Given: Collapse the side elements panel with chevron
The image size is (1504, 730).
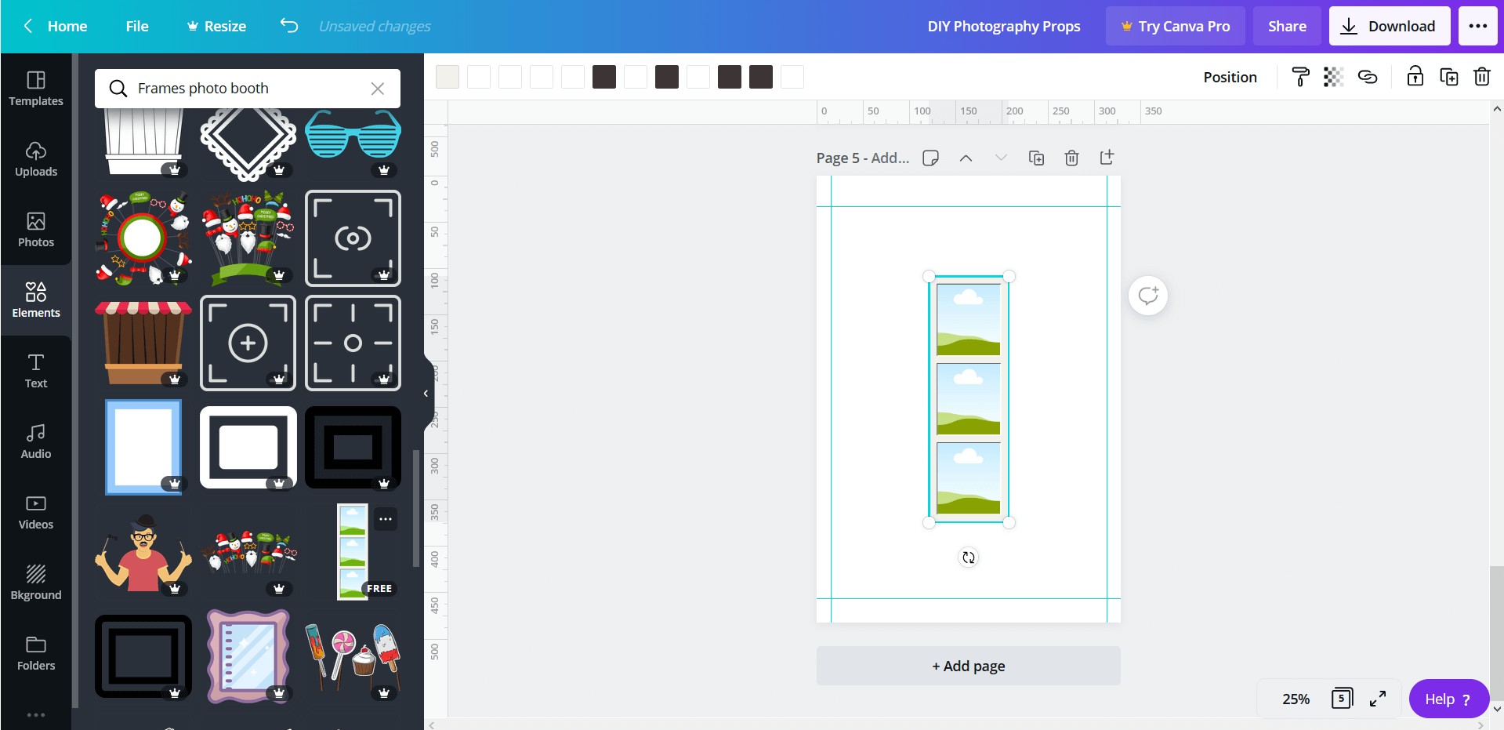Looking at the screenshot, I should [425, 394].
